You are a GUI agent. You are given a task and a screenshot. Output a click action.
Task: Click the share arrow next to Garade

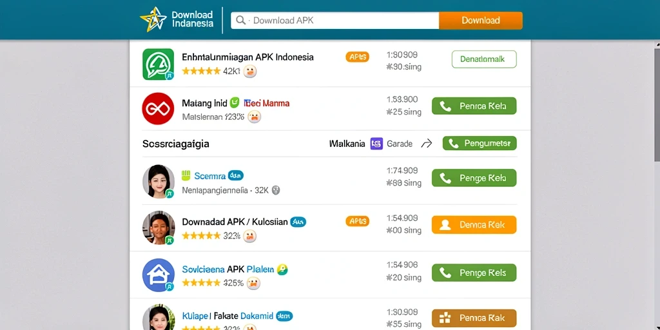pos(427,144)
